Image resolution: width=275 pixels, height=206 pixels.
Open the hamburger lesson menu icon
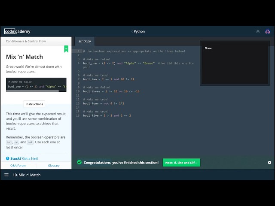6,175
